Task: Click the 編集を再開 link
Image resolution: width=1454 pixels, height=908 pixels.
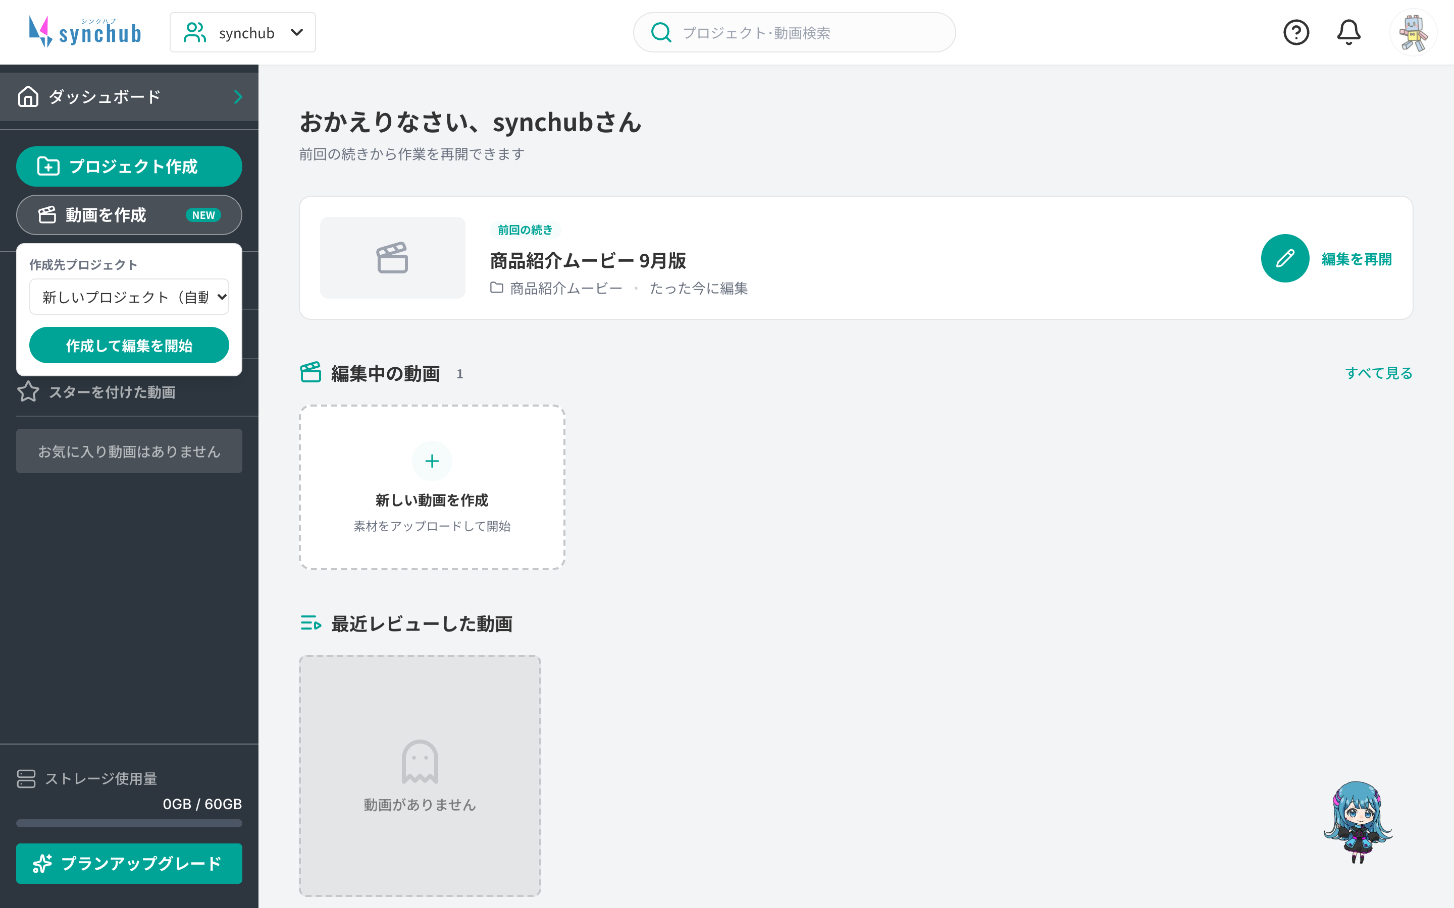Action: click(x=1357, y=259)
